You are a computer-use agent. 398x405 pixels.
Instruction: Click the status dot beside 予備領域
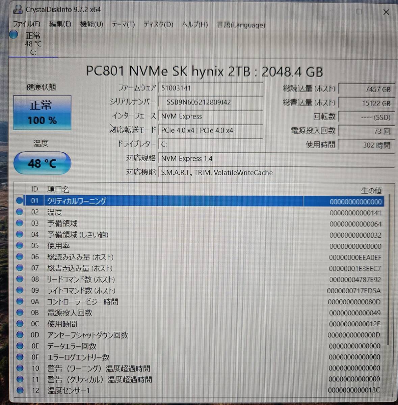coord(20,223)
